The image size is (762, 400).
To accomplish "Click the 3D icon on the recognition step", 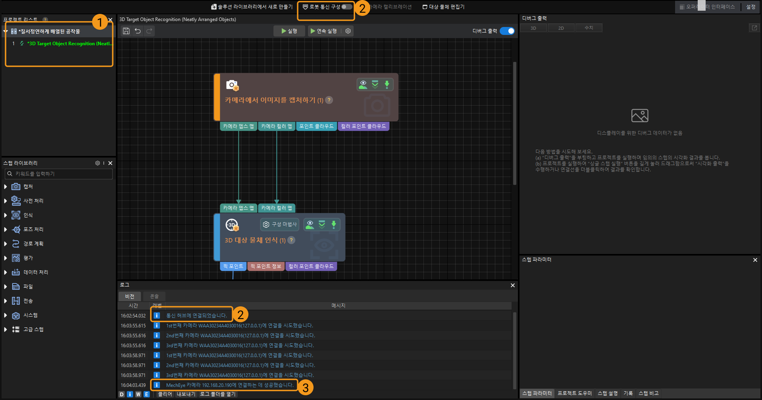I will pos(232,225).
